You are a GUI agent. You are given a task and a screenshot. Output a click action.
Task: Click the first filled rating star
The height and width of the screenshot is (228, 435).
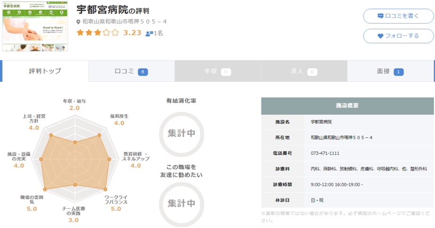pyautogui.click(x=80, y=33)
